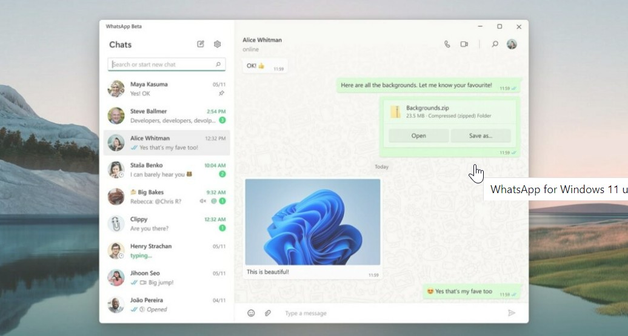Select the Maya Kasuma conversation
628x336 pixels.
coord(167,89)
